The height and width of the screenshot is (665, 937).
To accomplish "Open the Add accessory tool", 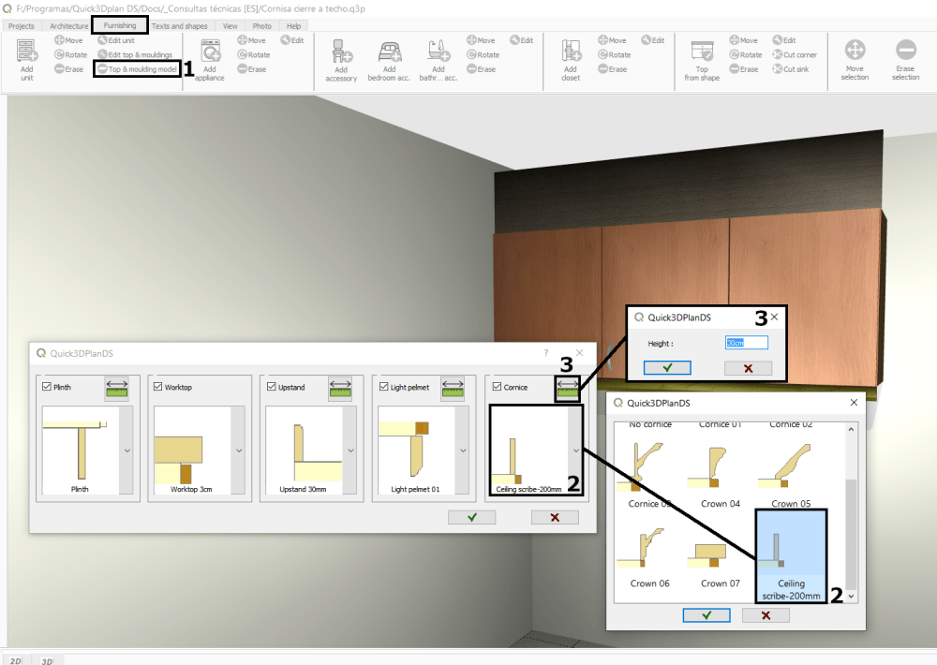I will (x=341, y=56).
